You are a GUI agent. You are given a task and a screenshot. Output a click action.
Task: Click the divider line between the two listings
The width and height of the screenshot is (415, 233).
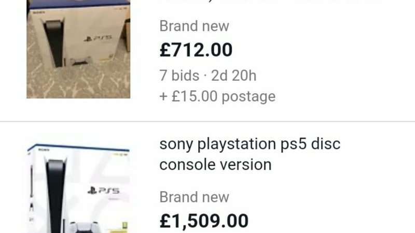(208, 122)
